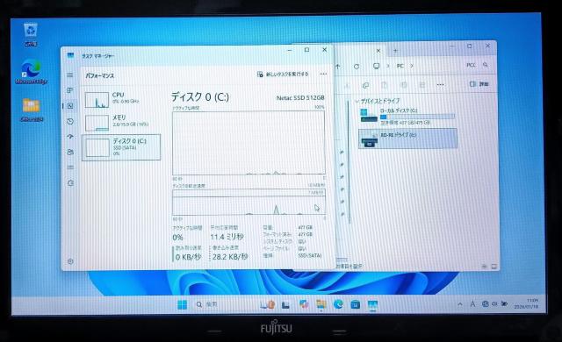Click the Copy icon in Explorer toolbar
The image size is (562, 342).
(x=365, y=85)
